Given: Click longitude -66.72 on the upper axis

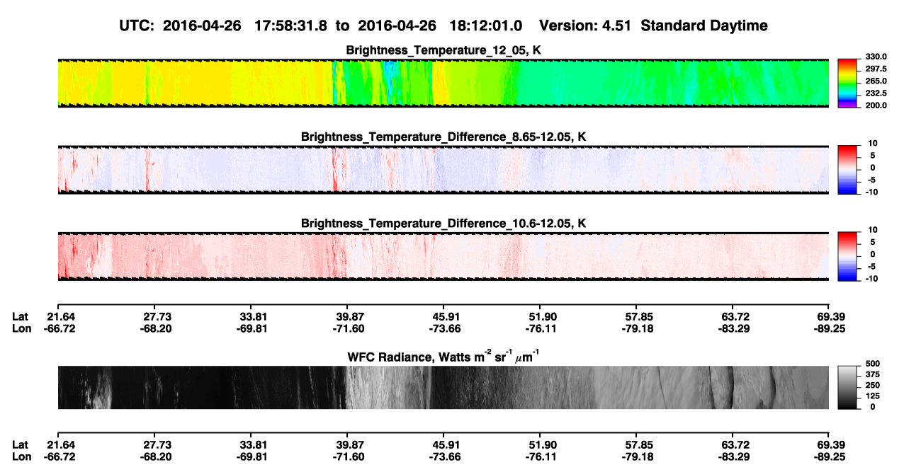Looking at the screenshot, I should [x=58, y=328].
